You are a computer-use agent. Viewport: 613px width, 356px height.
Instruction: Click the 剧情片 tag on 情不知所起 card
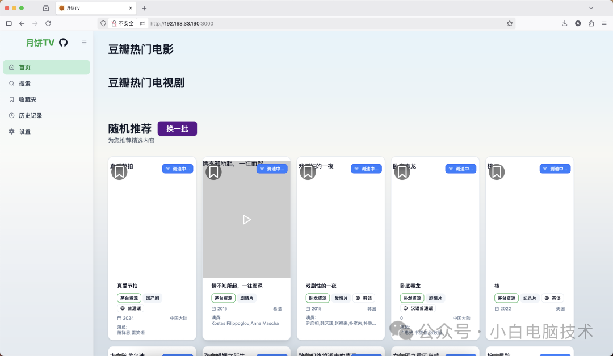[247, 298]
